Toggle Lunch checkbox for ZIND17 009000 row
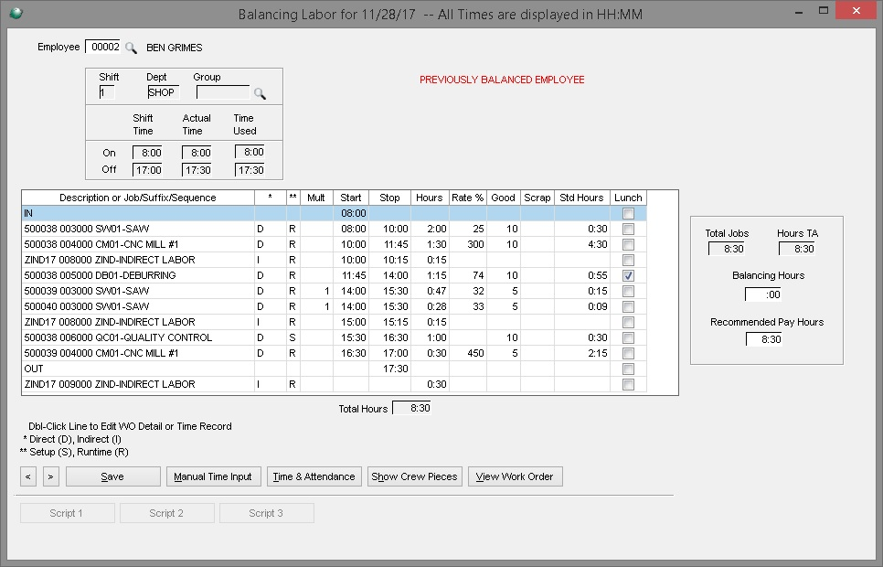Image resolution: width=883 pixels, height=567 pixels. point(629,384)
